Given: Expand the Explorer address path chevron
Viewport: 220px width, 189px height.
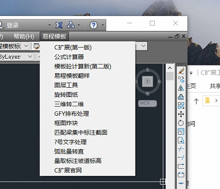Looking at the screenshot, I should coord(216,100).
